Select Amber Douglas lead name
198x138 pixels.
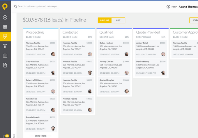[107, 80]
